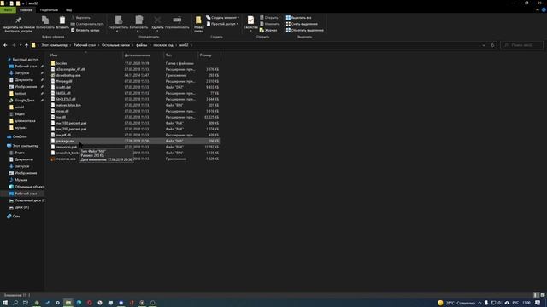This screenshot has height=307, width=547.
Task: Click Вырезать (Cut) in the ribbon
Action: pyautogui.click(x=81, y=18)
